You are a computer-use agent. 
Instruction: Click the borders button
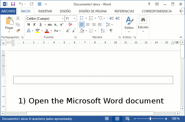pyautogui.click(x=91, y=31)
